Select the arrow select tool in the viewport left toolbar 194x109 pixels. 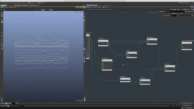[2, 19]
